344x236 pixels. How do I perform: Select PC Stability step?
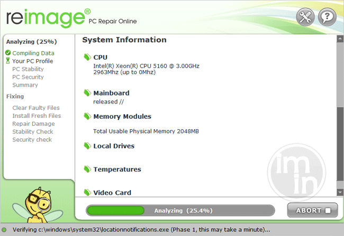[28, 69]
